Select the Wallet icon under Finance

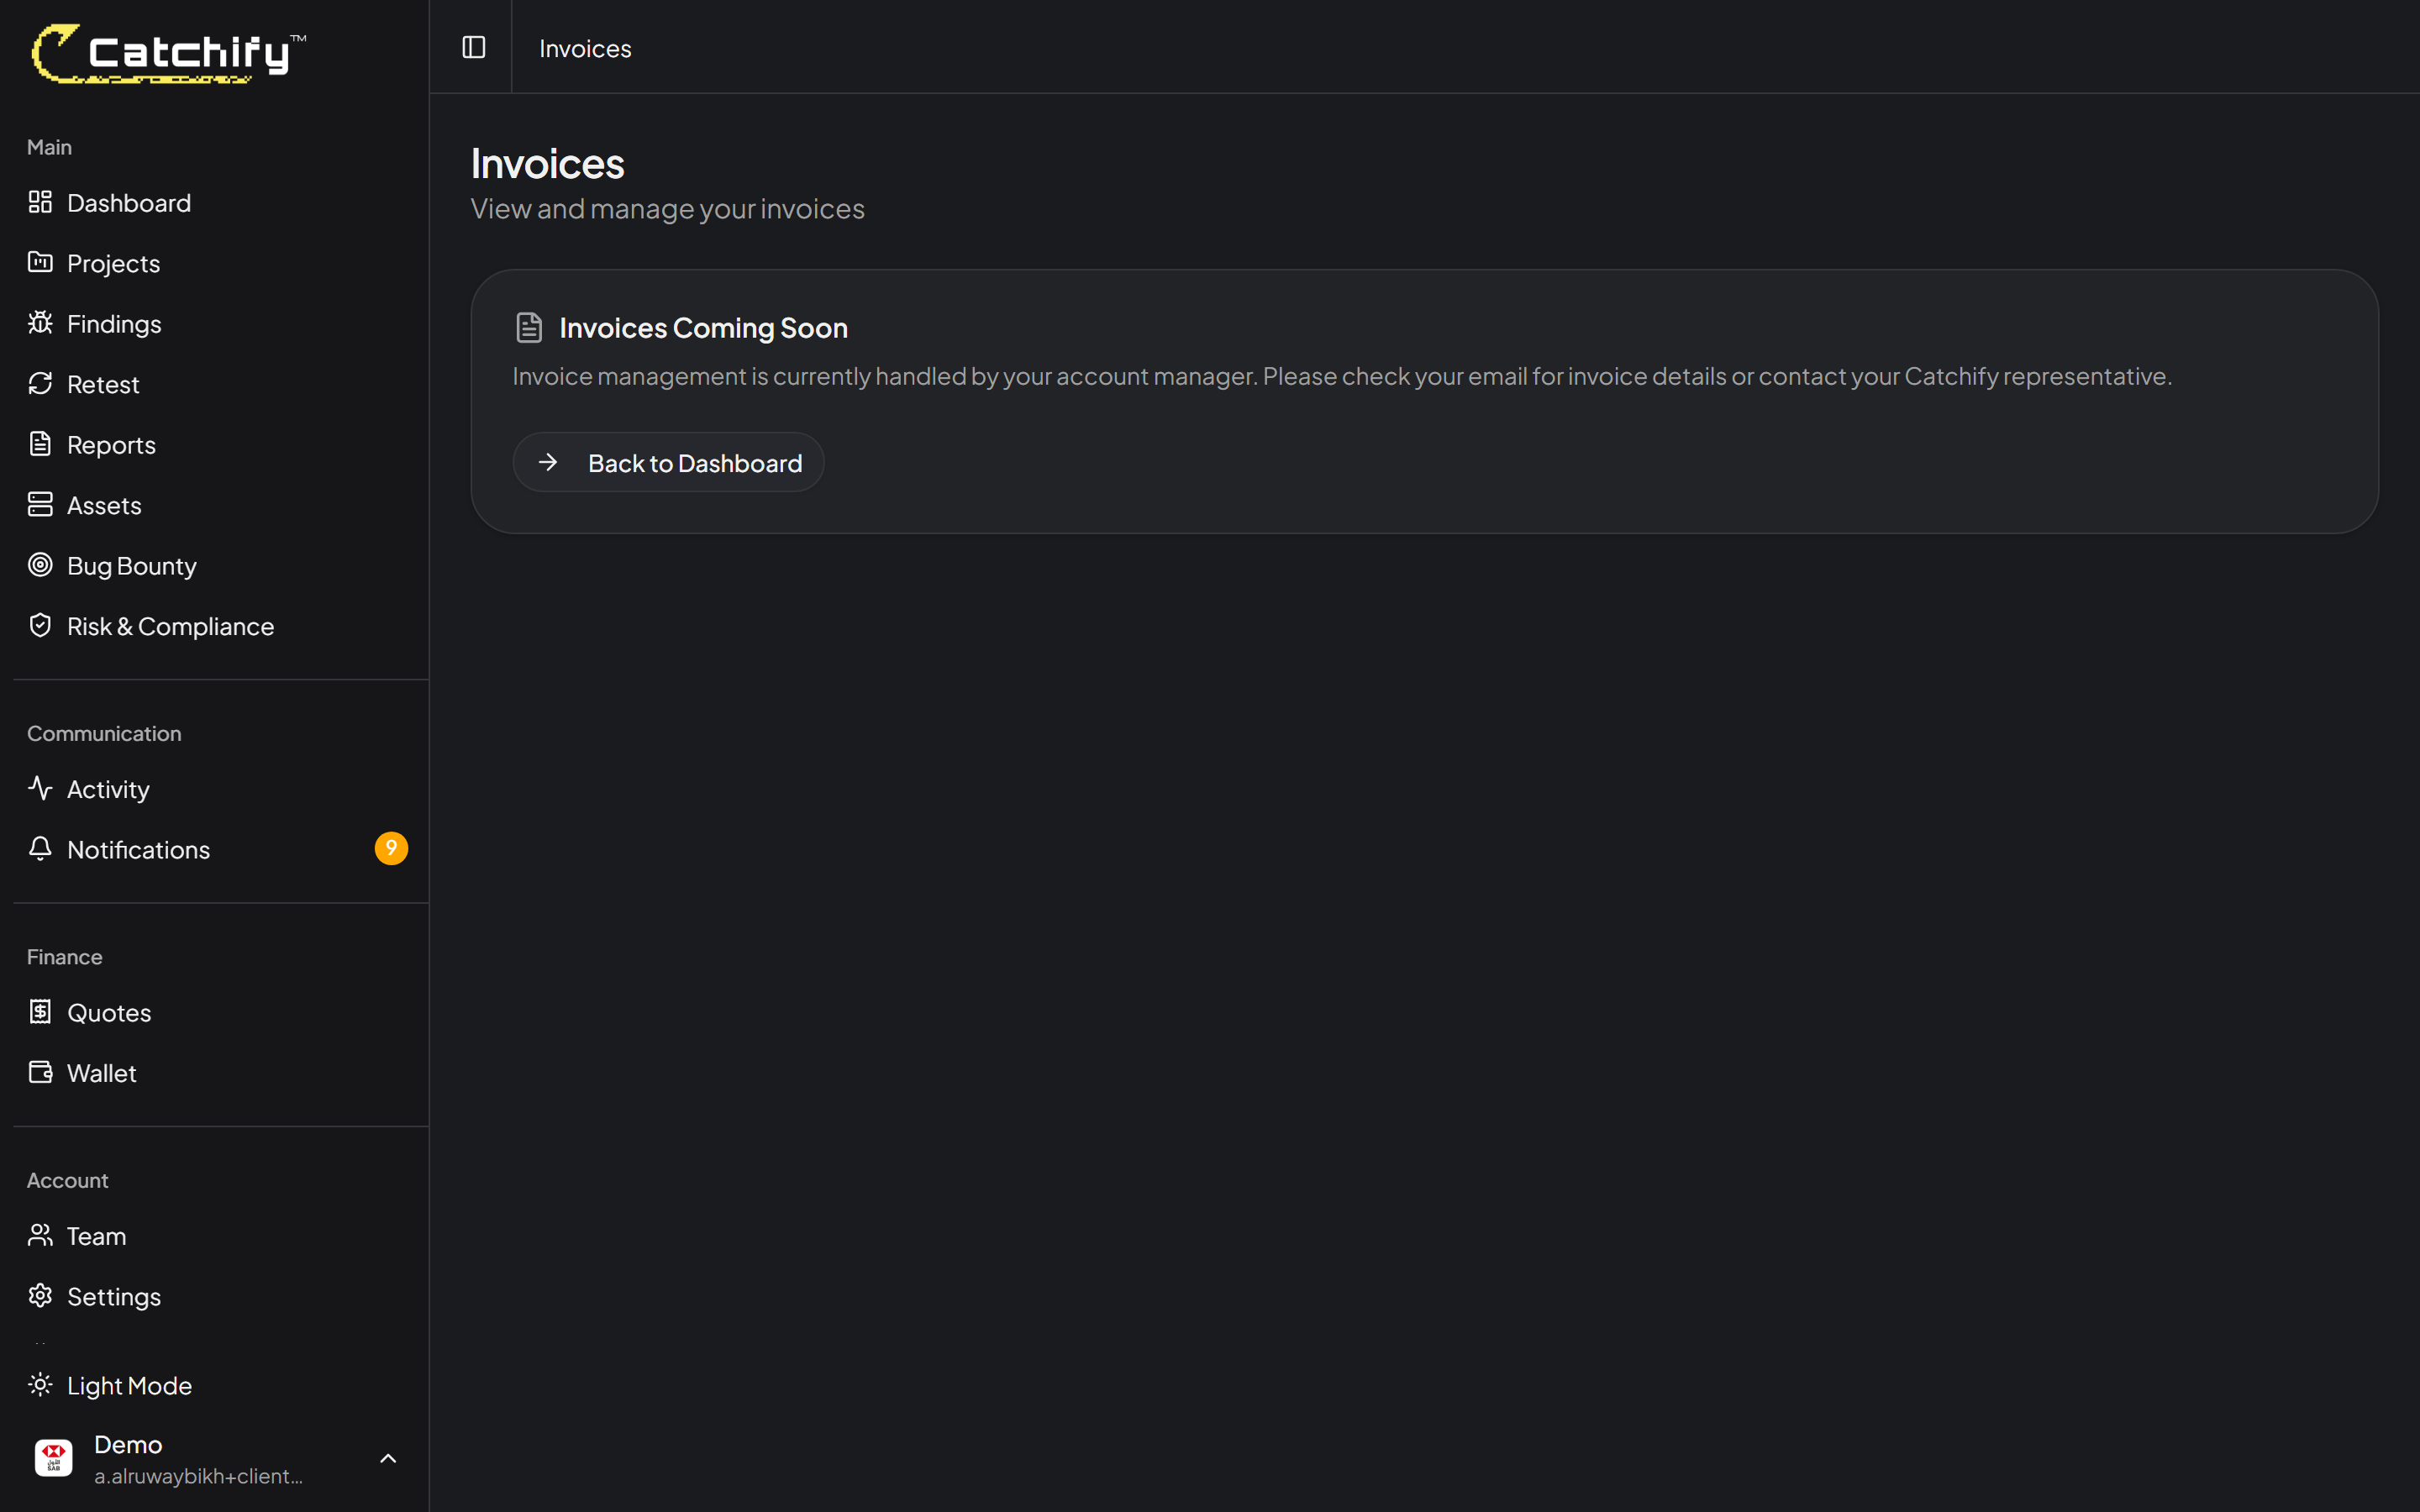tap(40, 1071)
